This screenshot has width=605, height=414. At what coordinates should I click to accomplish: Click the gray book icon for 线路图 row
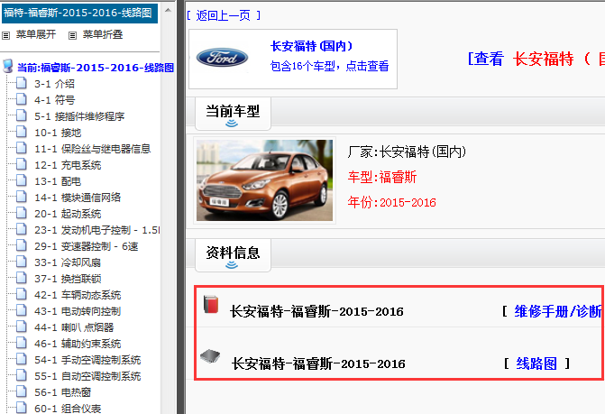(x=210, y=355)
